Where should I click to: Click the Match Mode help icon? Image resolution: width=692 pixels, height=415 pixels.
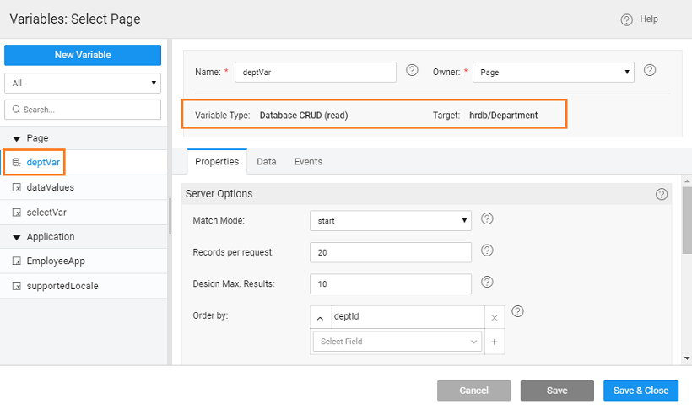487,219
